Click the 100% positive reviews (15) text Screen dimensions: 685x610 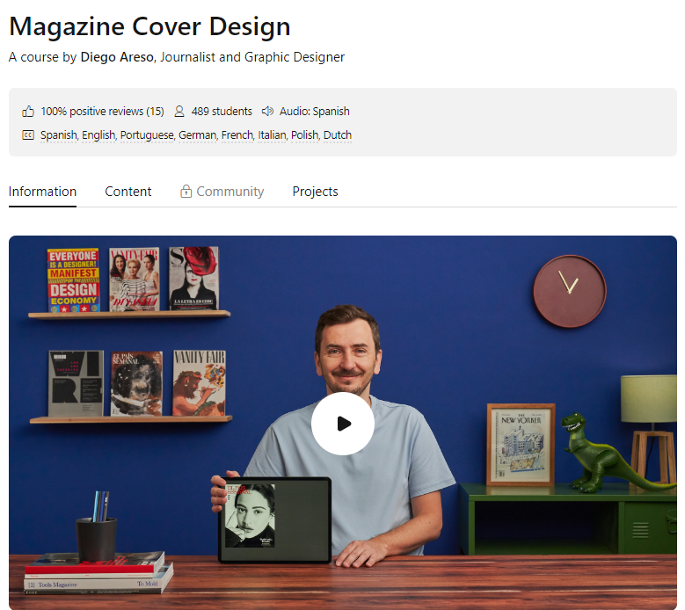(102, 112)
